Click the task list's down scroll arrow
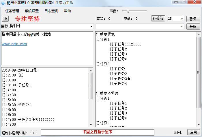 (199, 125)
